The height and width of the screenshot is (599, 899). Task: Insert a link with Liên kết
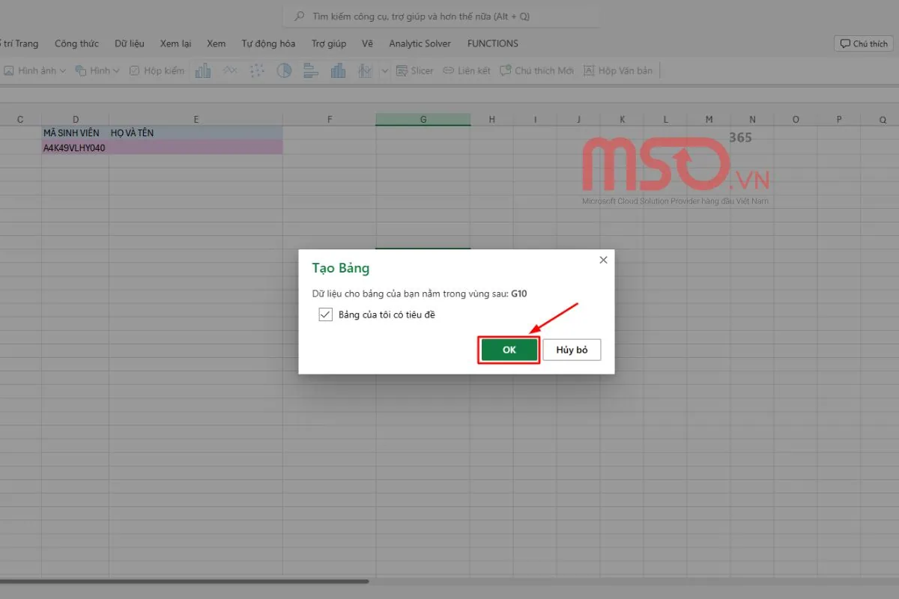[466, 70]
